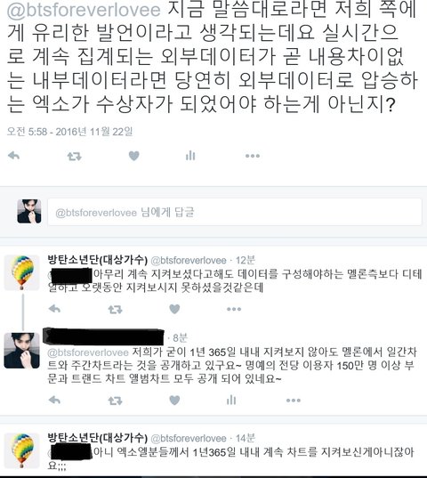Viewport: 427px width, 478px height.
Task: Open 방탄소년단(대상가수) profile name in 14분 tweet
Action: 98,438
